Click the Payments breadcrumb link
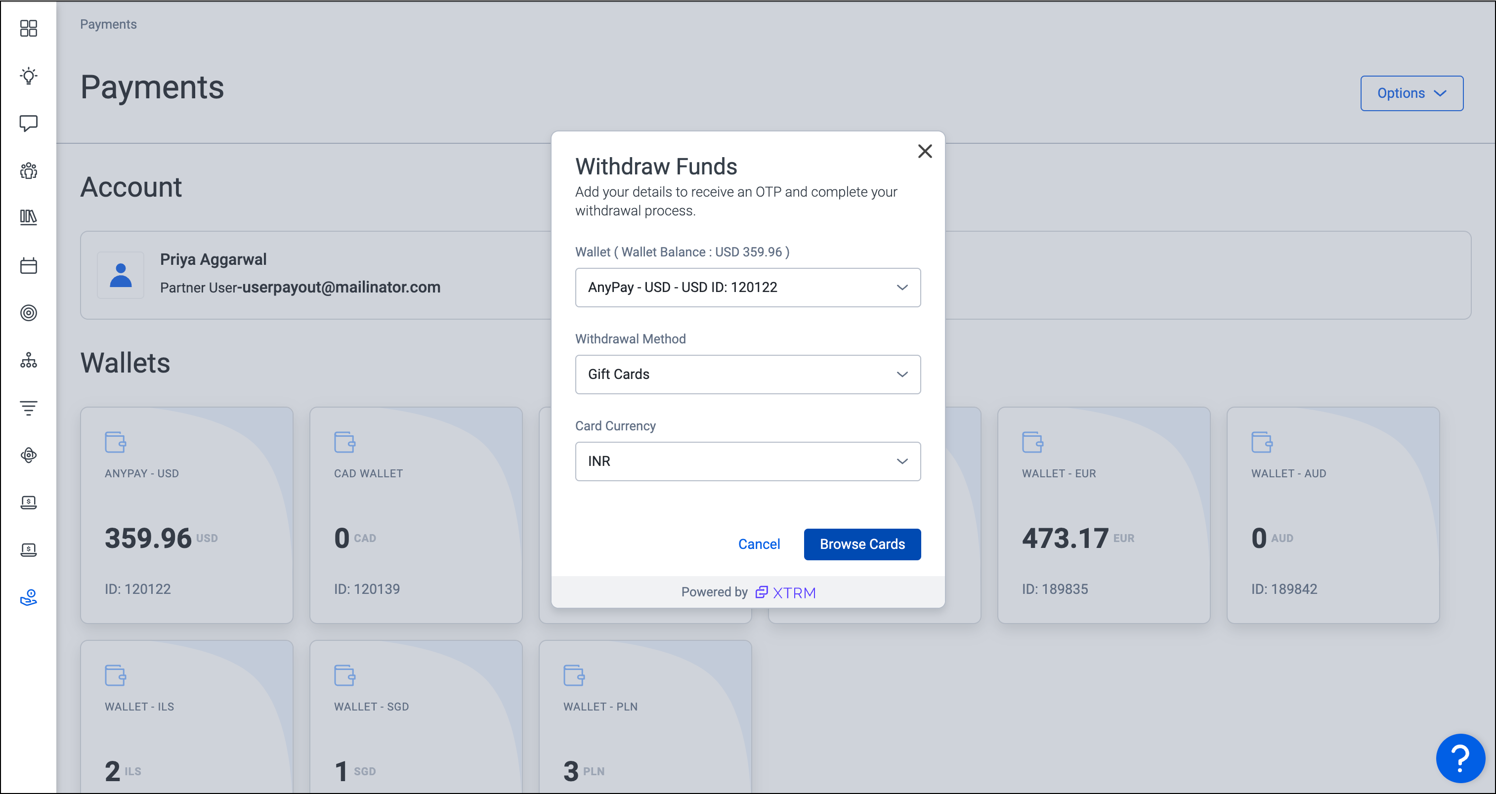1496x794 pixels. (109, 24)
